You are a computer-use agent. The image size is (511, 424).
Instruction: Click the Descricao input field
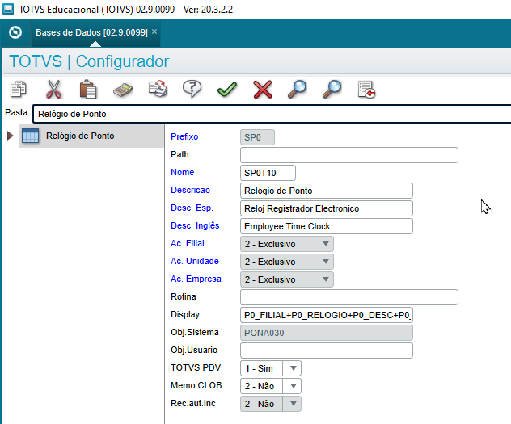coord(327,191)
